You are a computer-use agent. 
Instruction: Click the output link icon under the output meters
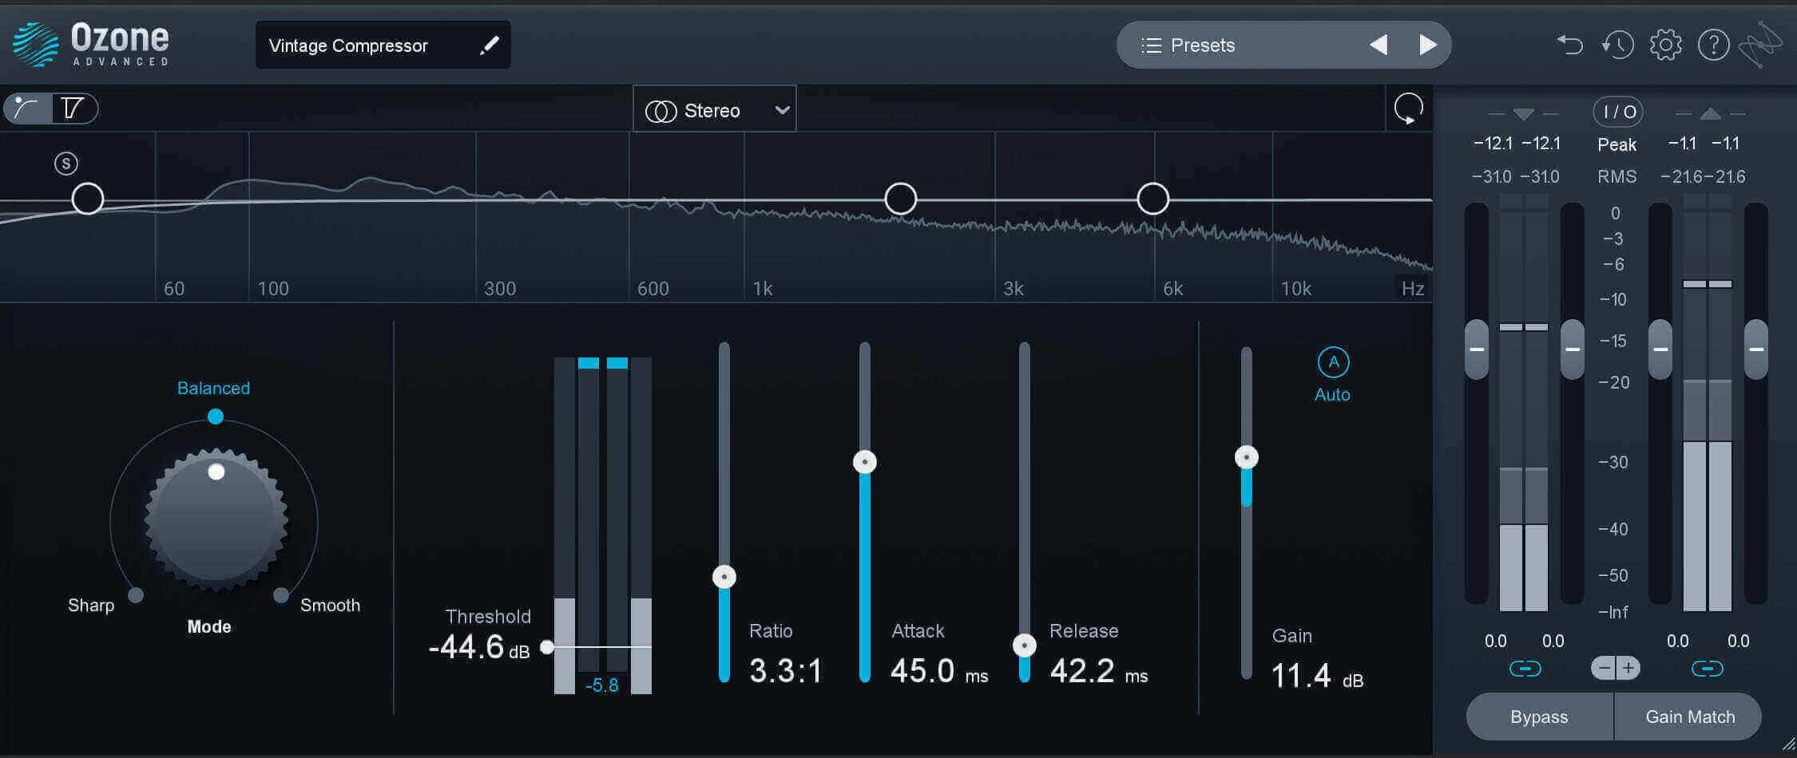pyautogui.click(x=1707, y=669)
